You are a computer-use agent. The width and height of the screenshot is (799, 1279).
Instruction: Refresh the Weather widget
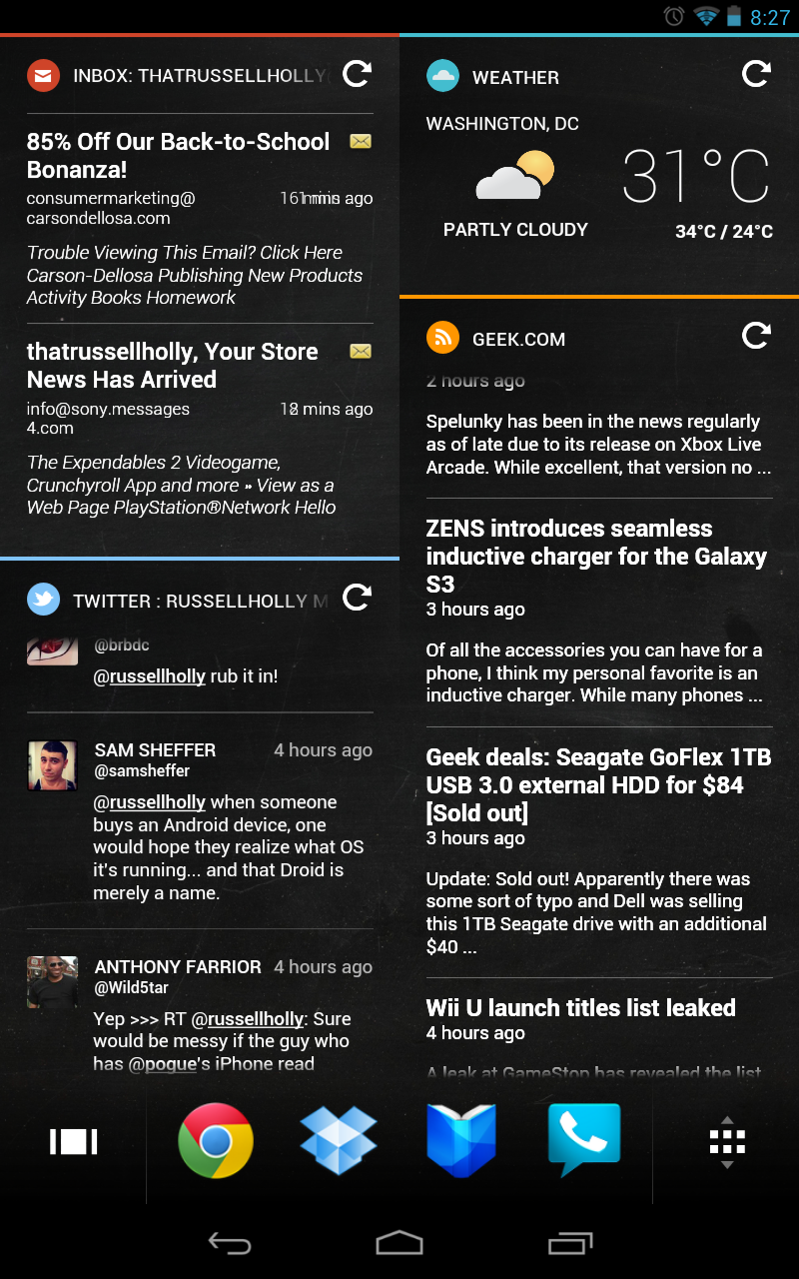click(x=757, y=74)
